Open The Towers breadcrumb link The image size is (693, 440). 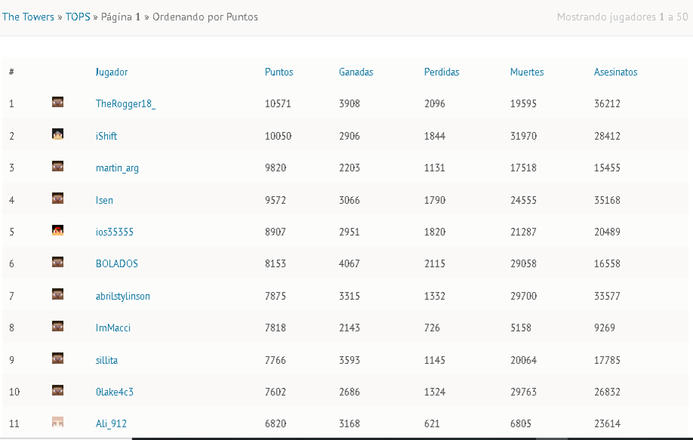tap(28, 17)
